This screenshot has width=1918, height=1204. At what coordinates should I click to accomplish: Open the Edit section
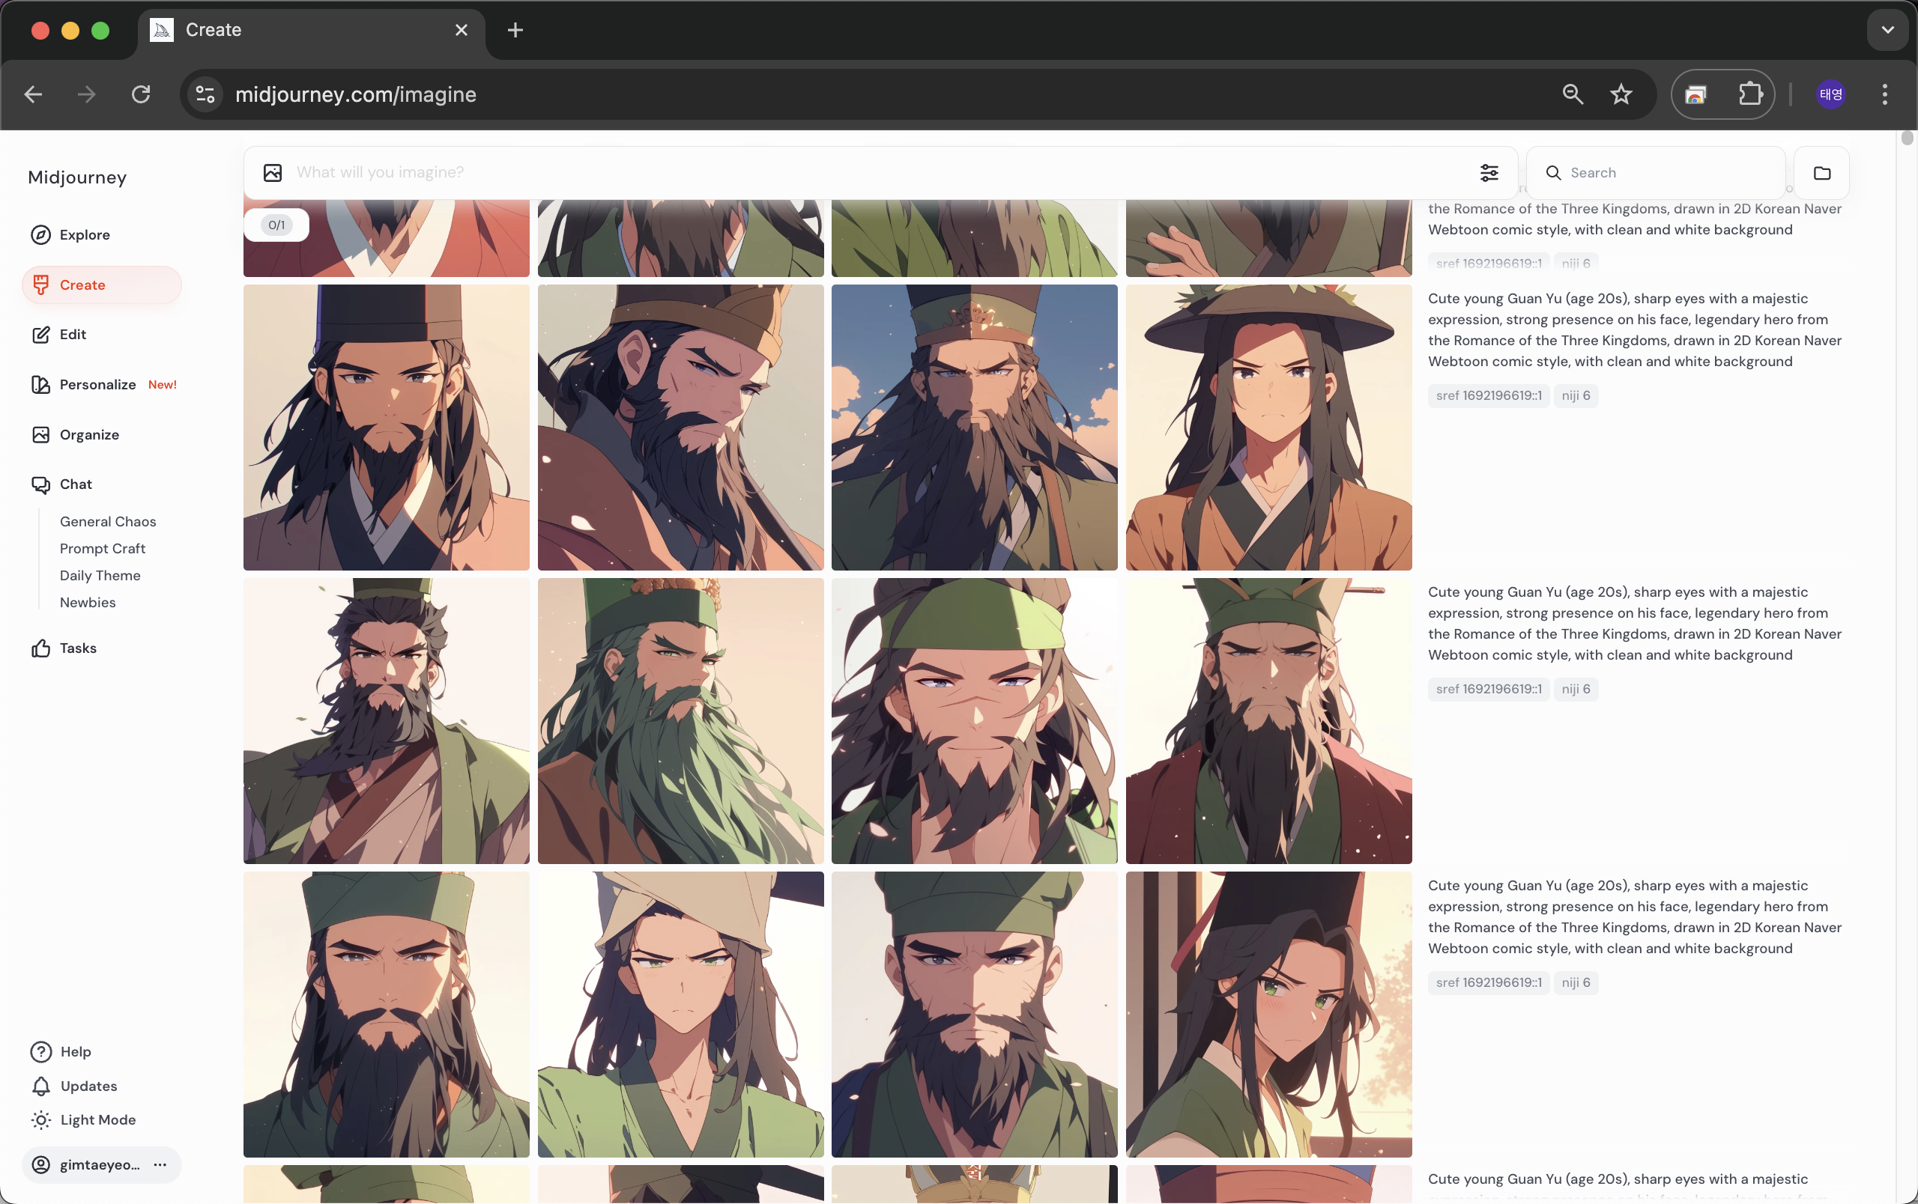click(x=73, y=334)
